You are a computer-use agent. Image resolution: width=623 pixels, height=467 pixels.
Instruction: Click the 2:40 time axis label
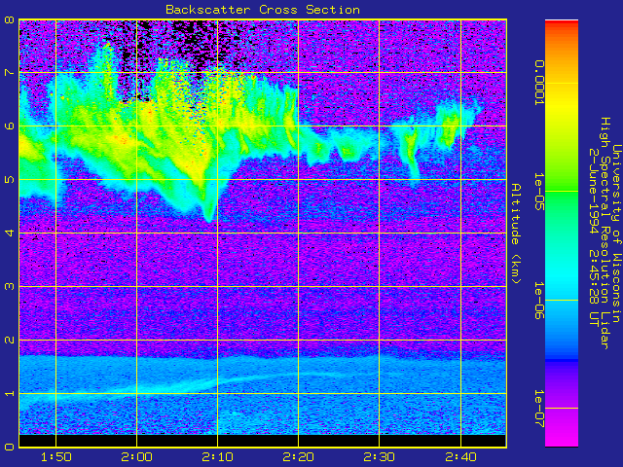coord(460,457)
